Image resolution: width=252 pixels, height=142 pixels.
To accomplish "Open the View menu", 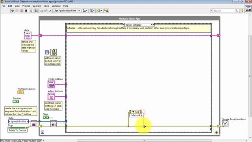I will pyautogui.click(x=17, y=6).
